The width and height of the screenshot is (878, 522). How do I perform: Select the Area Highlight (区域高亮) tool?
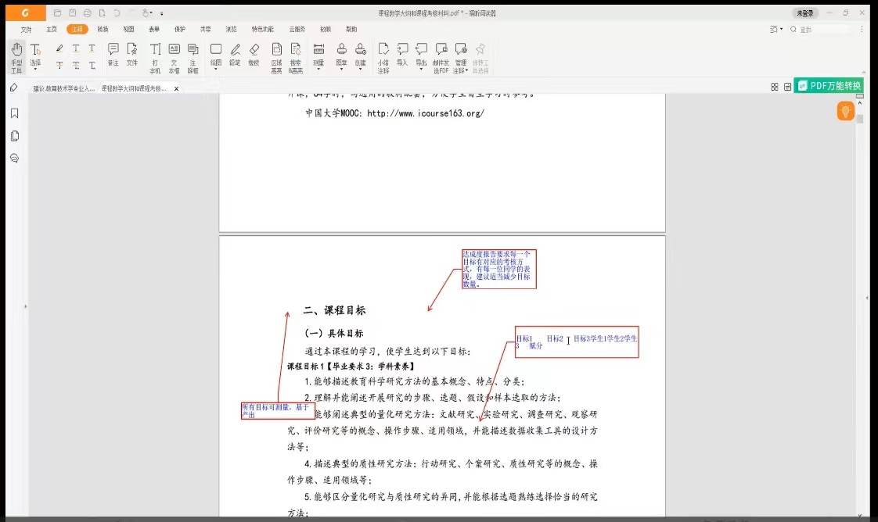[276, 56]
